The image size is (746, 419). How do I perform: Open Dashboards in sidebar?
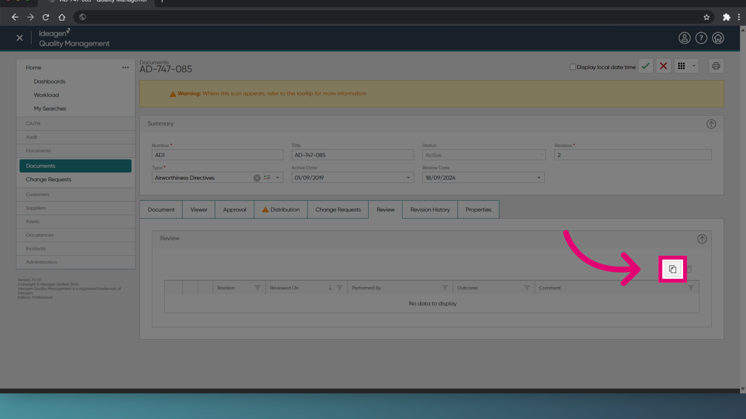[49, 81]
